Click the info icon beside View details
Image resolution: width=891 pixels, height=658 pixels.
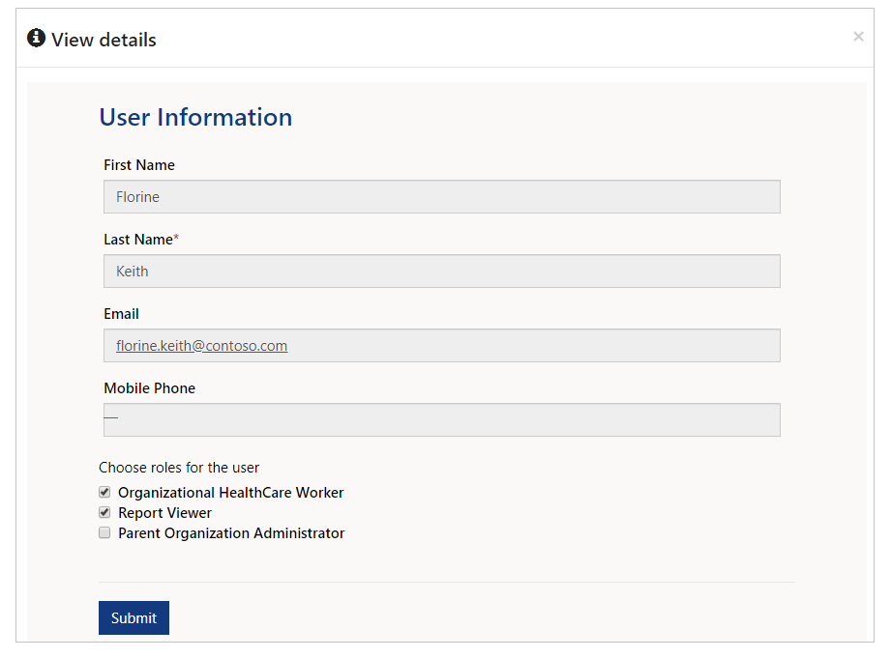pos(37,38)
